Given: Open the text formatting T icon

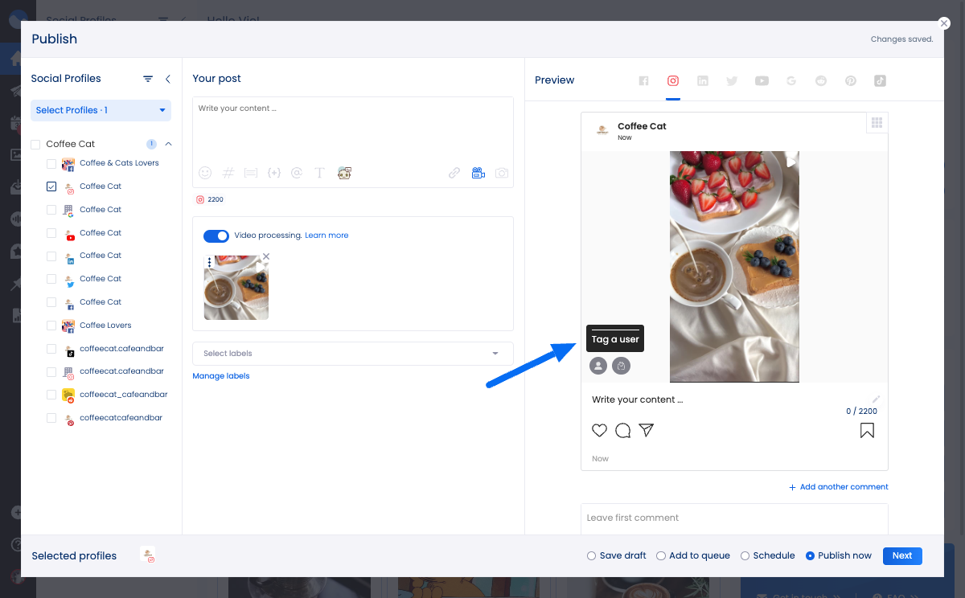Looking at the screenshot, I should pyautogui.click(x=319, y=173).
